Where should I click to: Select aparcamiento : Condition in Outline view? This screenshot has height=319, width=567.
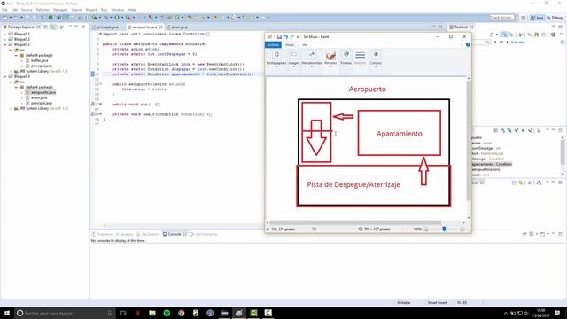click(492, 164)
